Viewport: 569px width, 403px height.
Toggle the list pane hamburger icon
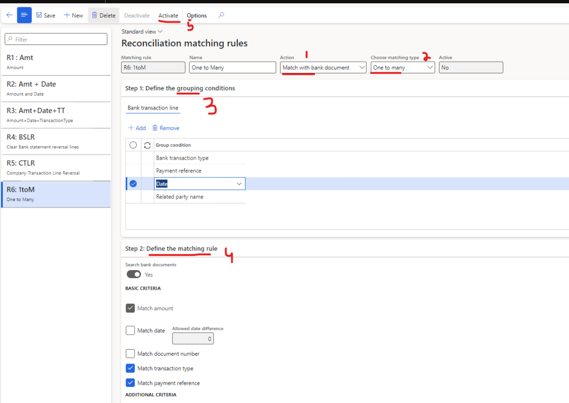point(24,15)
